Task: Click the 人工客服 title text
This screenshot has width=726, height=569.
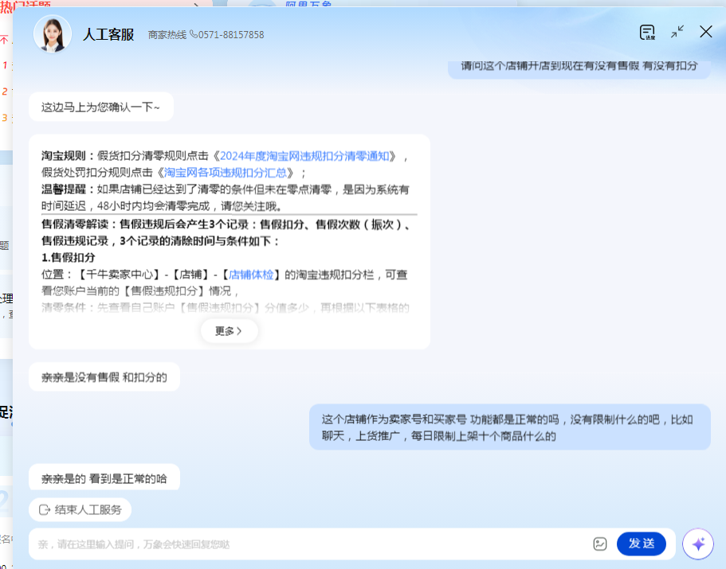Action: click(108, 35)
